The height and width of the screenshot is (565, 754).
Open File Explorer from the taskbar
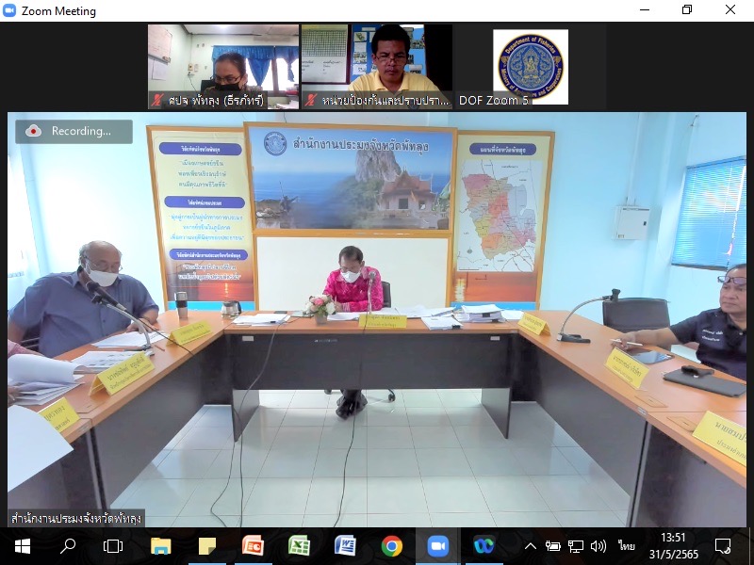pos(161,545)
